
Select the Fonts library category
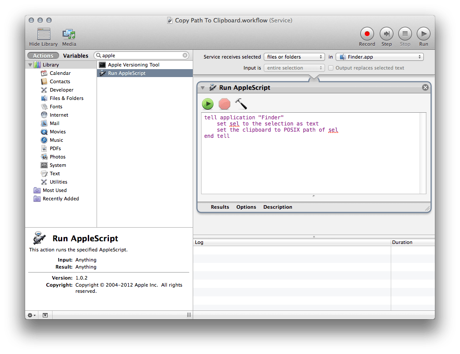56,107
